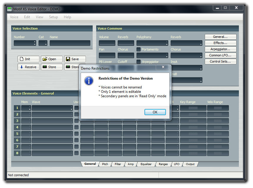Screen dimensions: 253x188
Task: Click the Store button beside Receive
Action: click(x=52, y=67)
